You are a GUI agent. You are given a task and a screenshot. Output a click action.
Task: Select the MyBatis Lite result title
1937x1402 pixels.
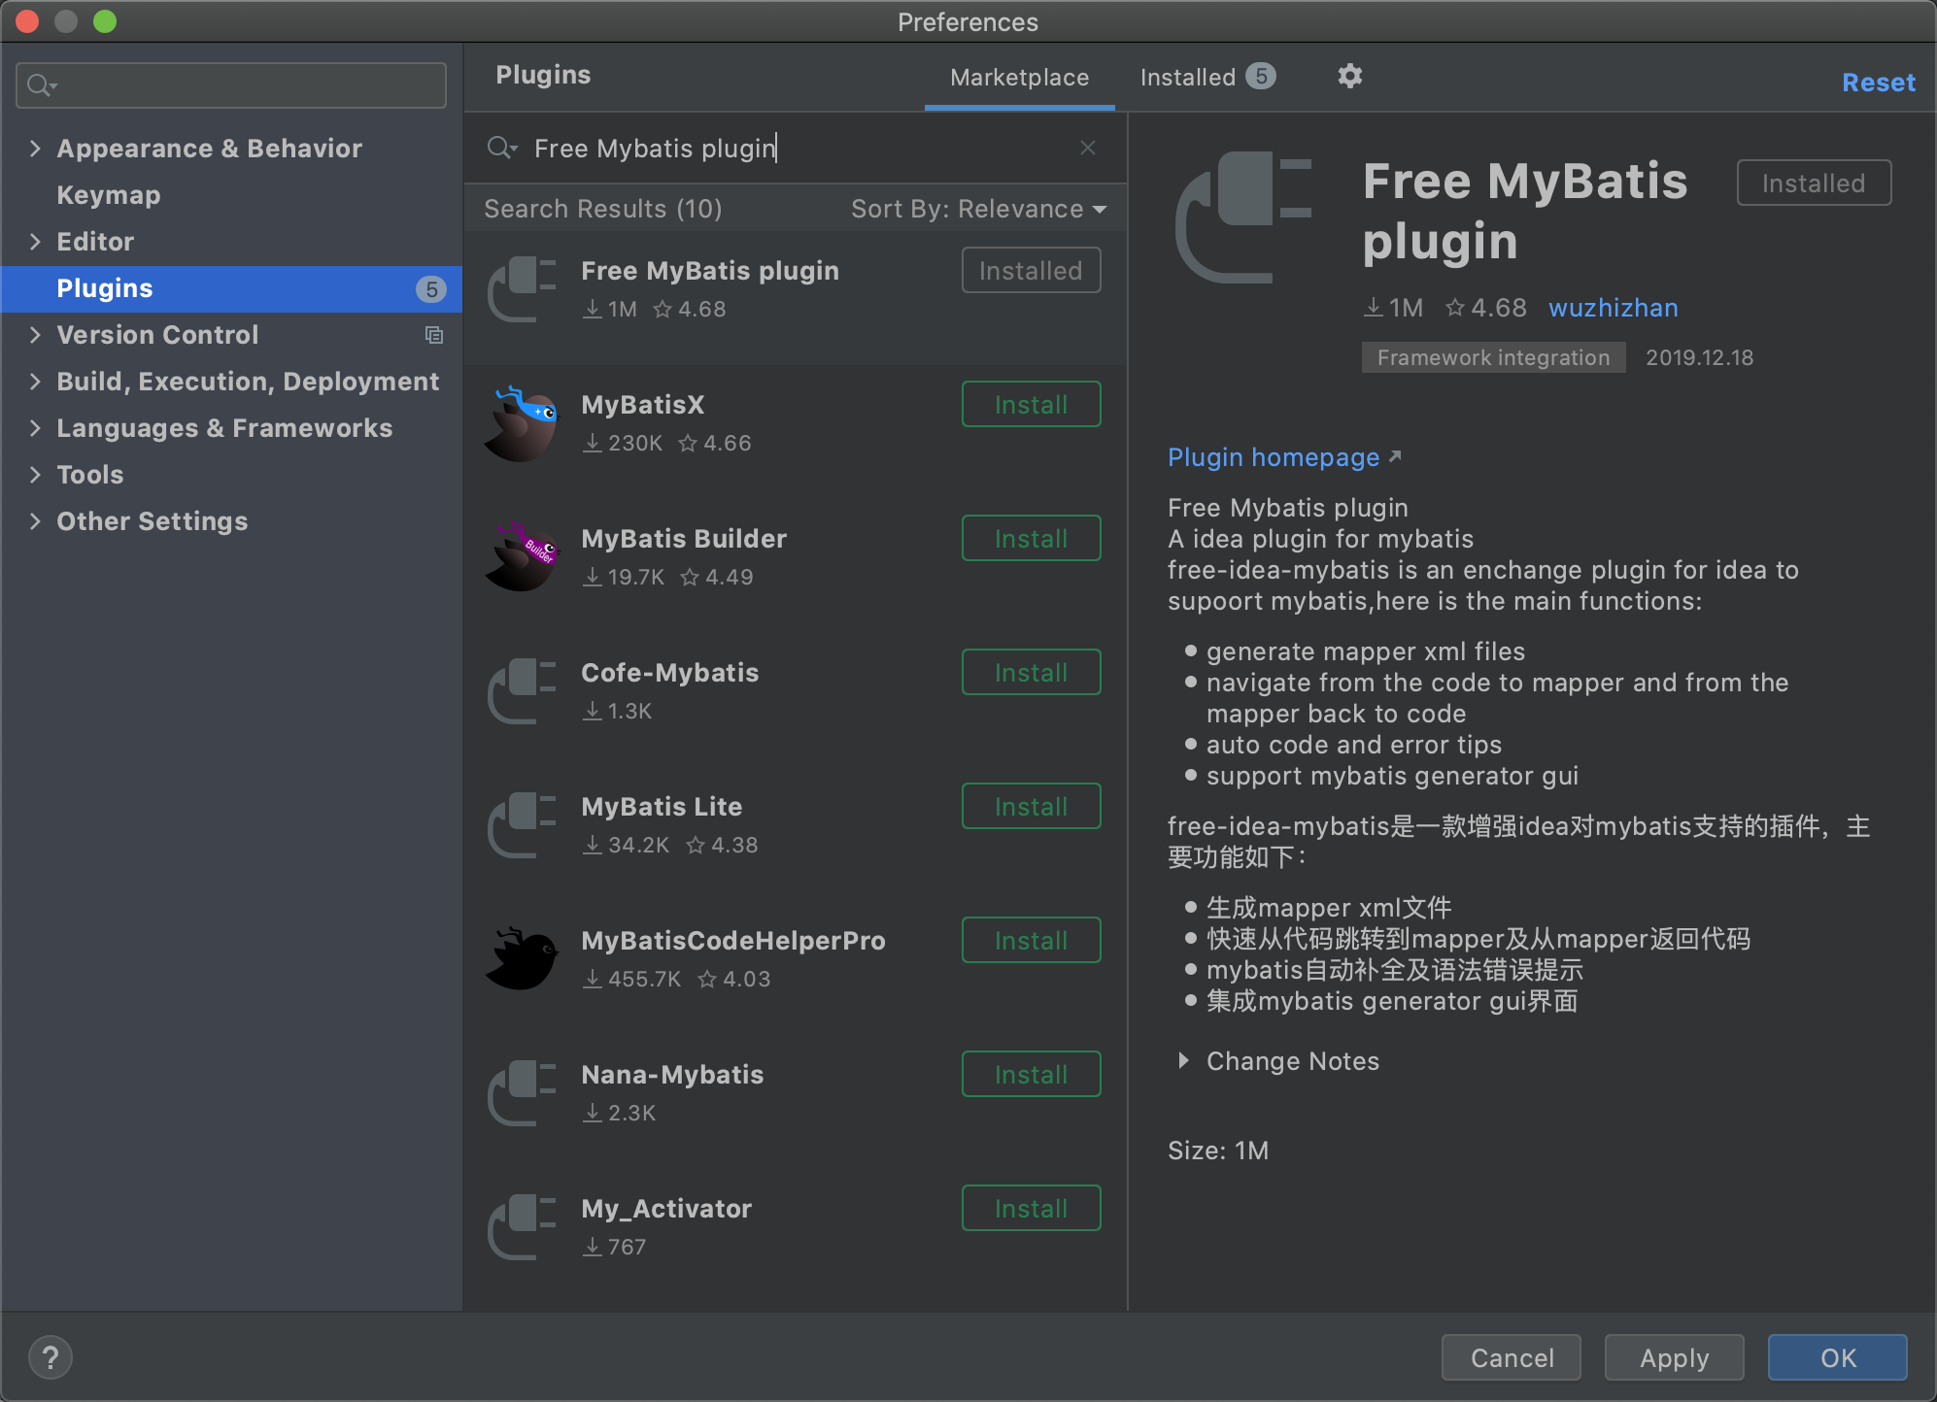click(x=662, y=807)
